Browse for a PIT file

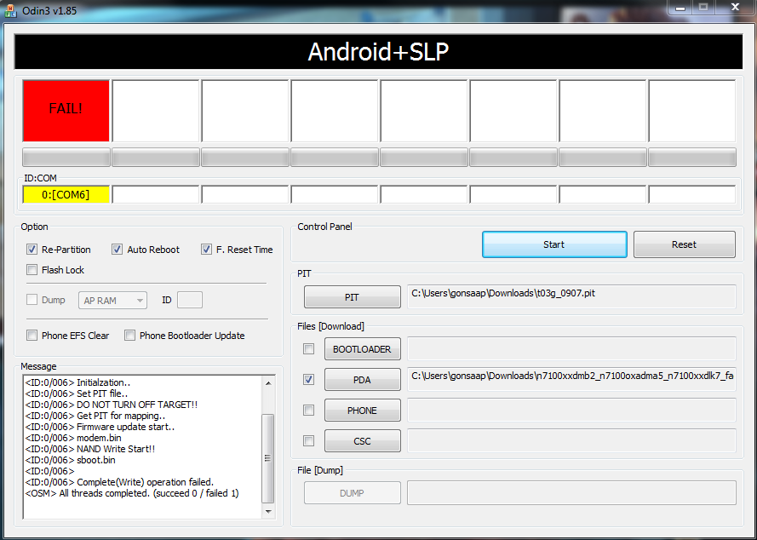tap(352, 297)
